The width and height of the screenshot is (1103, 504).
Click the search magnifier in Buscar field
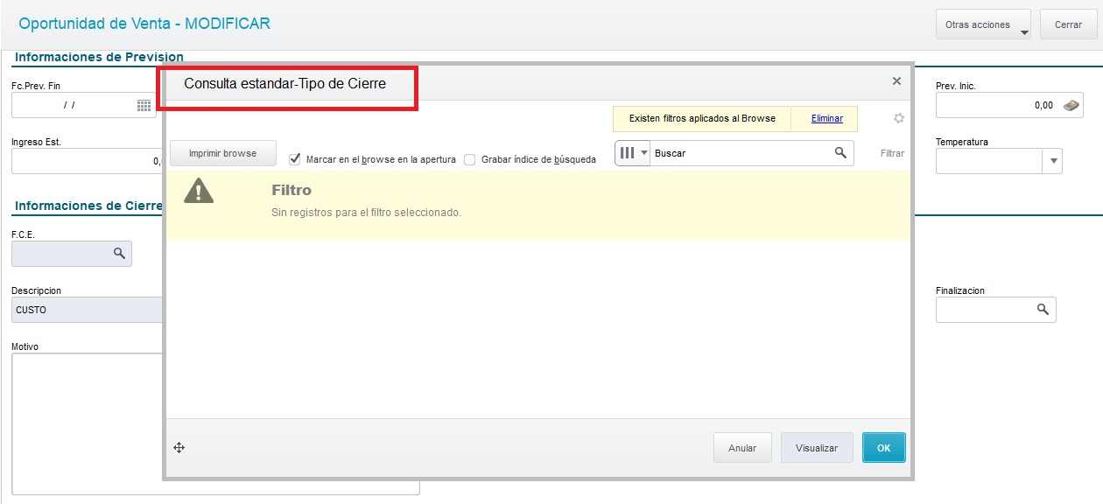click(x=840, y=153)
